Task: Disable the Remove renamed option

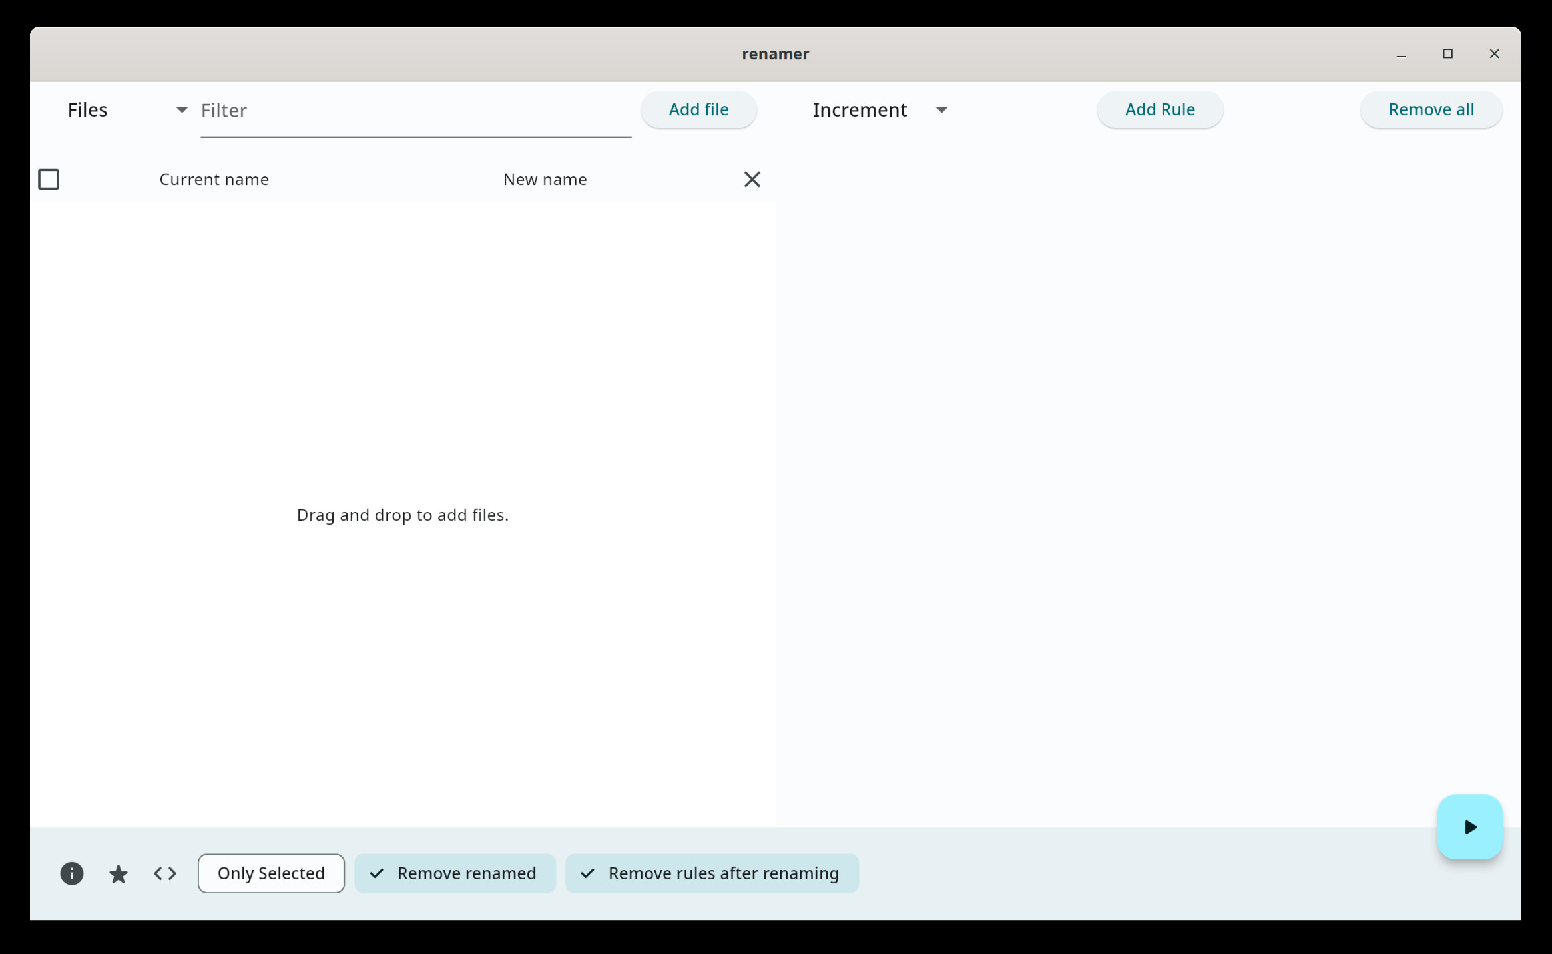Action: [x=455, y=873]
